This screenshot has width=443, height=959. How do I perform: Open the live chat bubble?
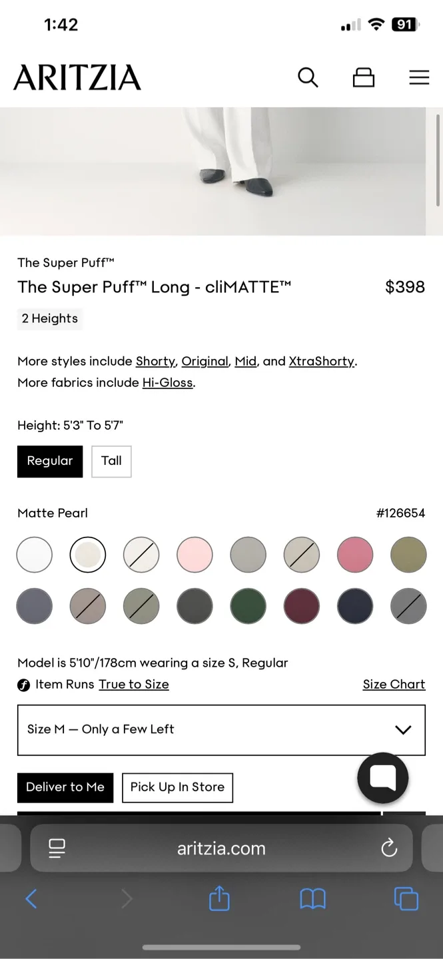382,778
